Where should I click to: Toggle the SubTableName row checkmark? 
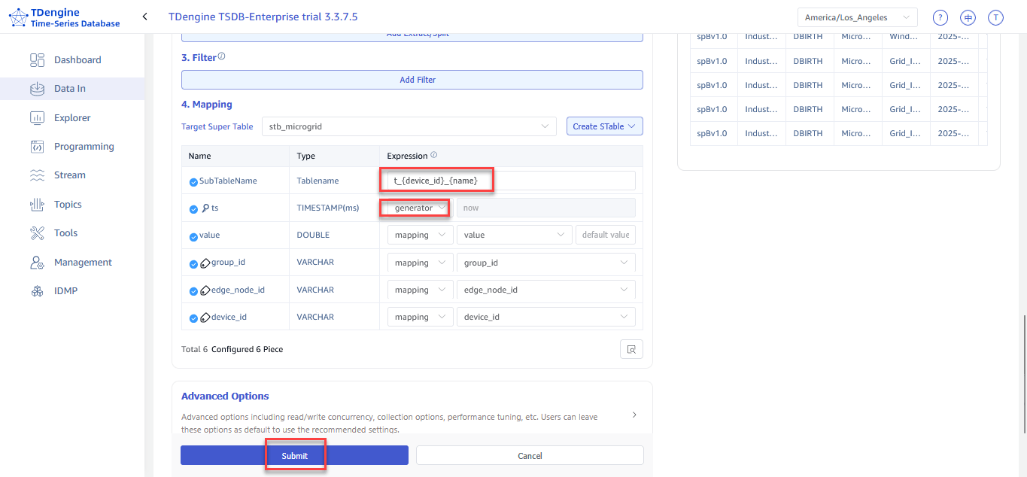pyautogui.click(x=193, y=181)
